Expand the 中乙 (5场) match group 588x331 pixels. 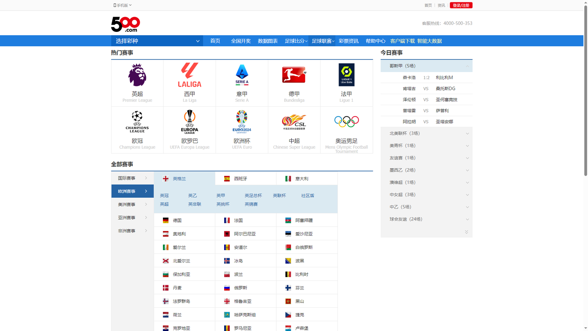[x=426, y=207]
